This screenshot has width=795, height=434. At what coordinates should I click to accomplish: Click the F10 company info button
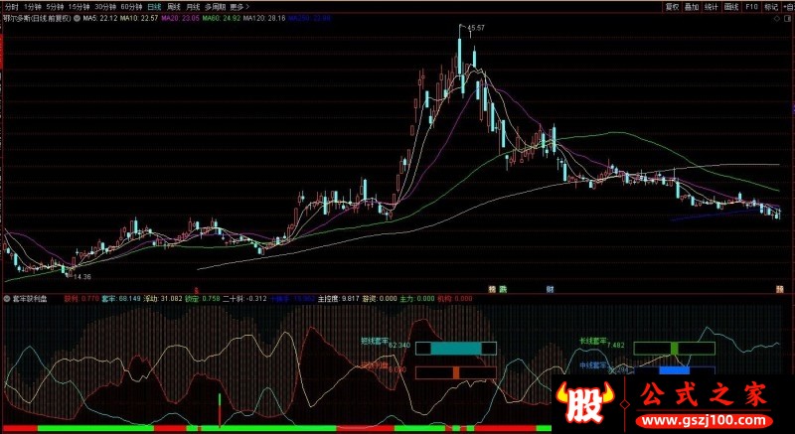[751, 7]
